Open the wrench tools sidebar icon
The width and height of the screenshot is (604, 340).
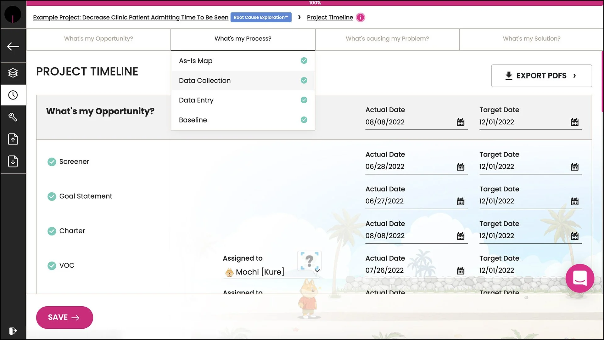coord(13,117)
